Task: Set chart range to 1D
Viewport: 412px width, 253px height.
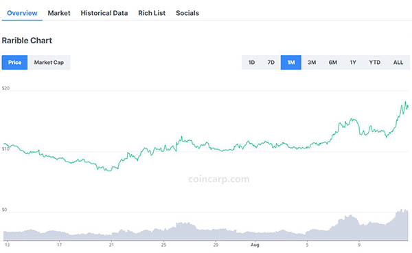Action: (x=251, y=63)
